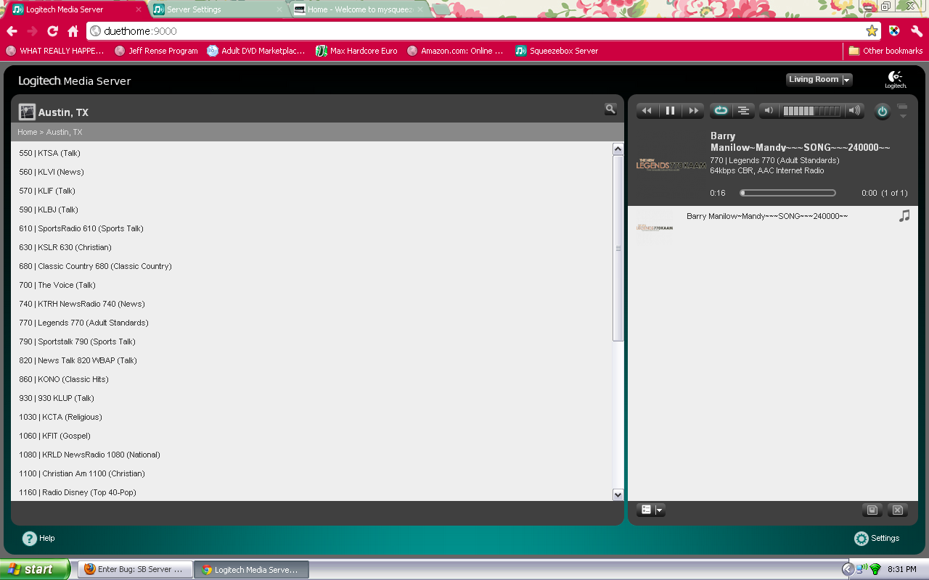Clear the current playlist

tap(898, 510)
